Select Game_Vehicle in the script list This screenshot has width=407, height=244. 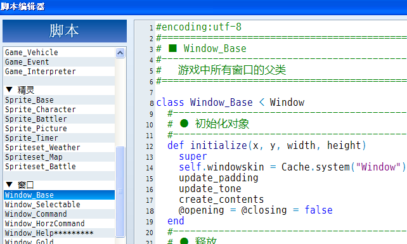(60, 53)
